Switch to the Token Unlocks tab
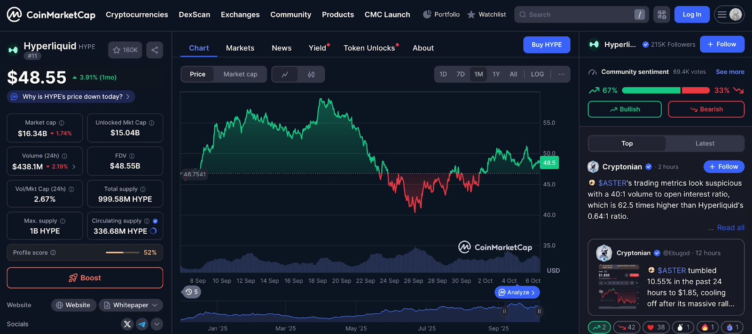The image size is (752, 334). (369, 48)
